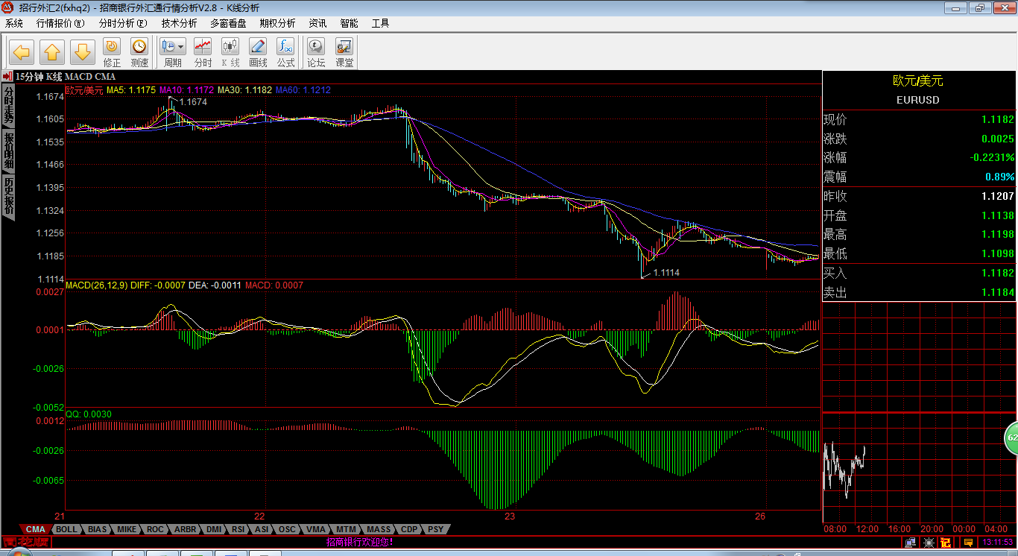Click the down arrow next-symbol button
Image resolution: width=1018 pixels, height=556 pixels.
point(83,52)
